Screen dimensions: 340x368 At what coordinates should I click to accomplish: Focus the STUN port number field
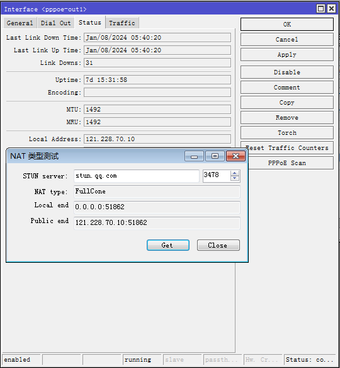coord(217,176)
